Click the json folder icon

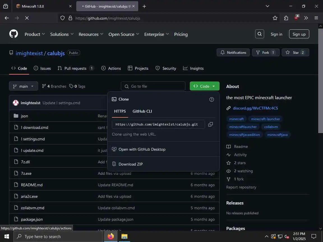pos(16,116)
